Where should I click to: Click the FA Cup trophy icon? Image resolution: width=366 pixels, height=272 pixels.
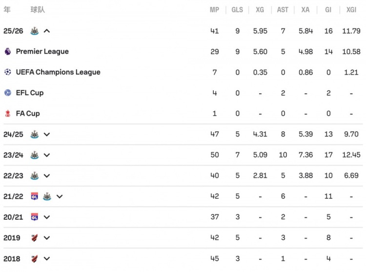[x=8, y=113]
